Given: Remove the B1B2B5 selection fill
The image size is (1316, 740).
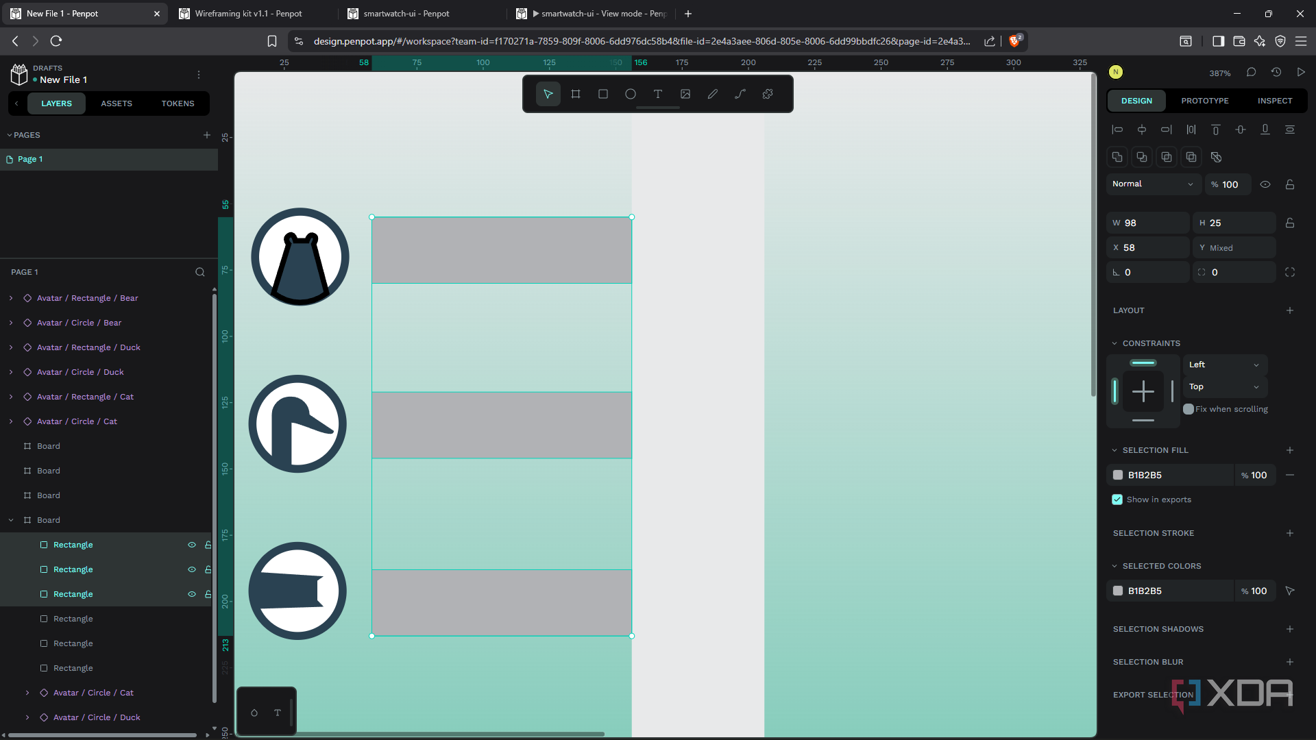Looking at the screenshot, I should pyautogui.click(x=1290, y=475).
